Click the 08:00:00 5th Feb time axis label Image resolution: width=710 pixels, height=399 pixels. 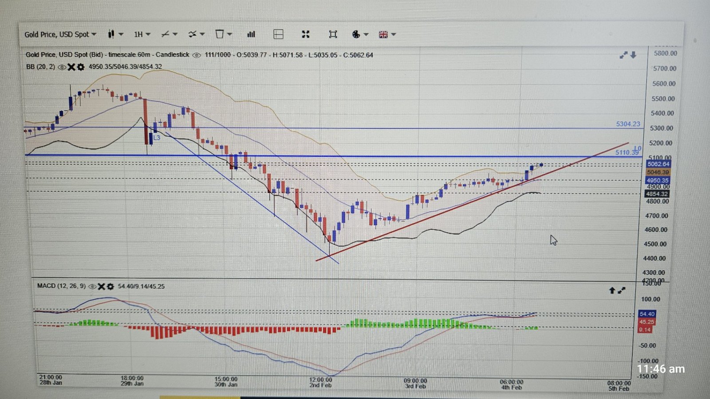619,386
